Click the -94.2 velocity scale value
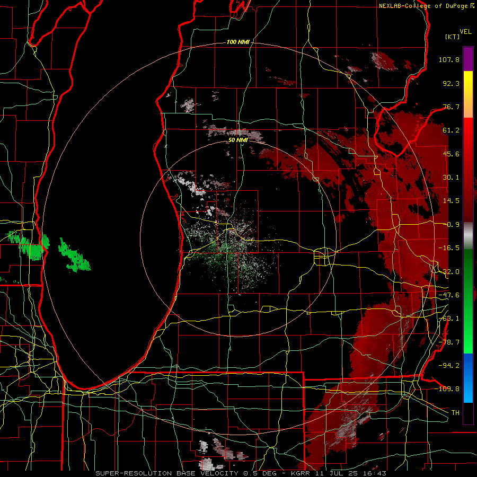Viewport: 477px width, 477px height. (449, 365)
